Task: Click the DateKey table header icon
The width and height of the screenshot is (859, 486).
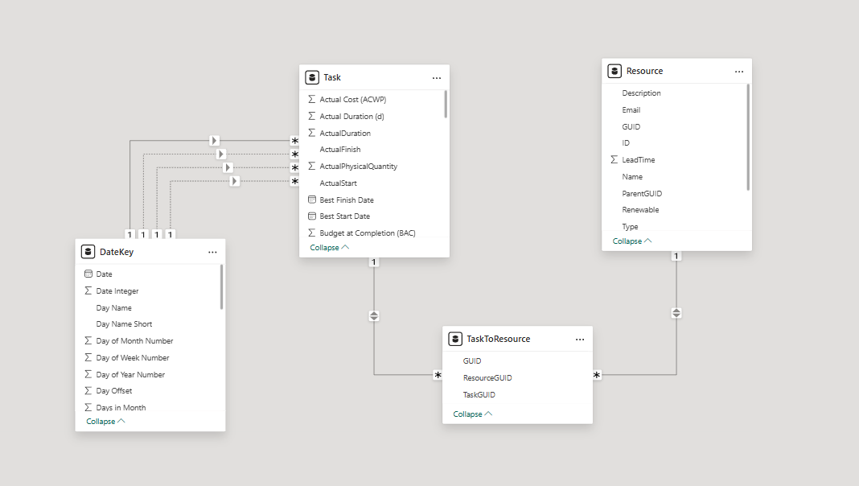Action: [88, 252]
